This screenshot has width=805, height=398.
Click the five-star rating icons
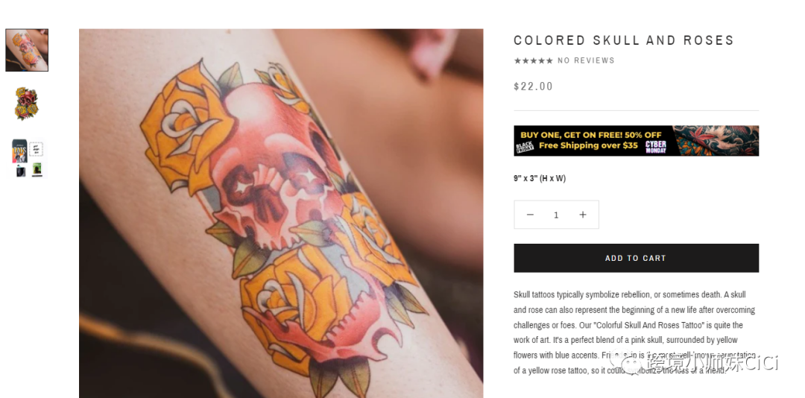[534, 60]
